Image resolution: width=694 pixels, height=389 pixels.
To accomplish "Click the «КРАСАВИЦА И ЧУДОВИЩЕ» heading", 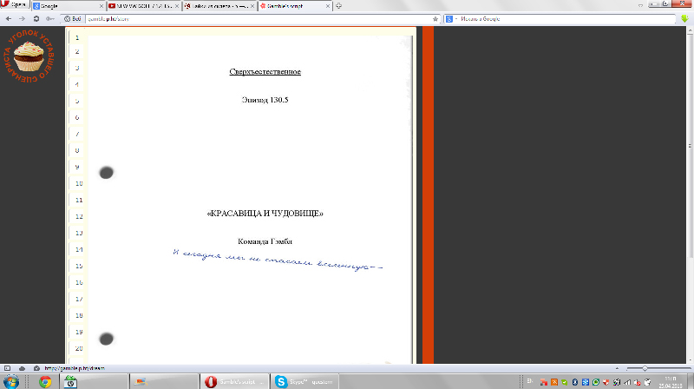I will [265, 214].
